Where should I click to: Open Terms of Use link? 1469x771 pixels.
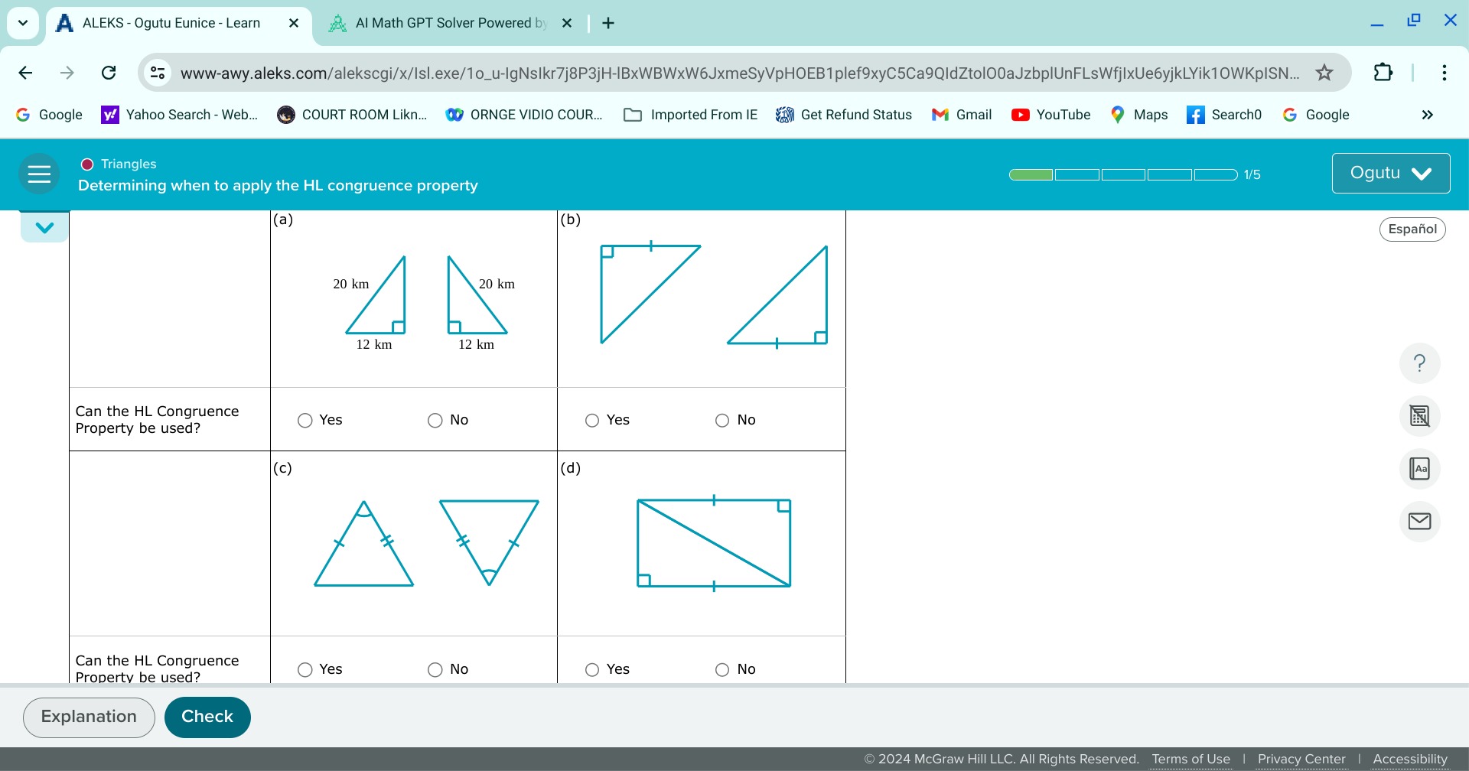tap(1191, 759)
